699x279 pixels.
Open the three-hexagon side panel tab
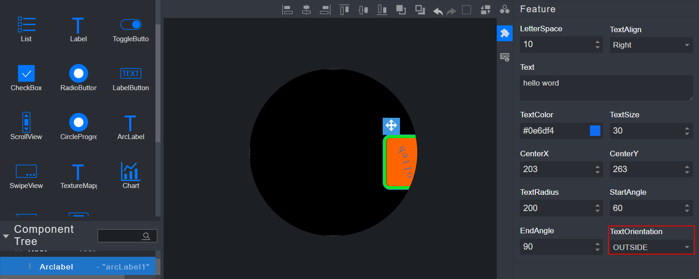pyautogui.click(x=504, y=10)
